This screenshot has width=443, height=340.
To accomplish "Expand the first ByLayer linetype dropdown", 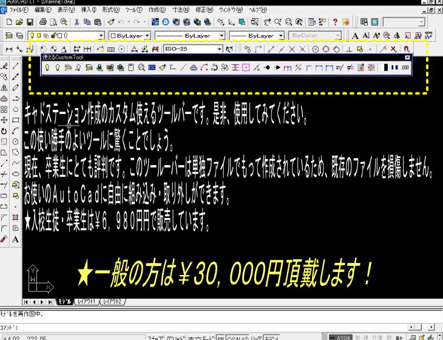I will (x=221, y=36).
